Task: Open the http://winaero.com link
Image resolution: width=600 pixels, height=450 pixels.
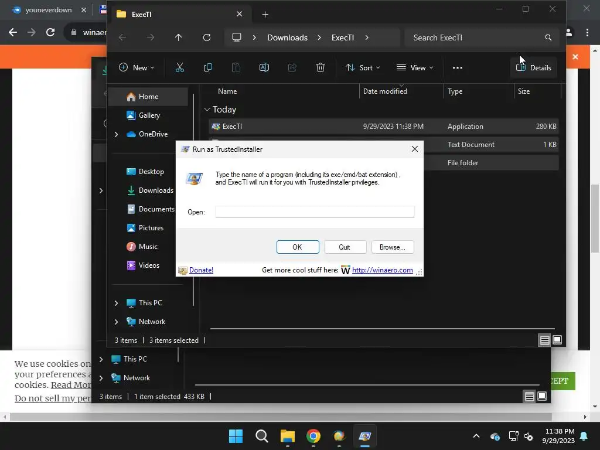Action: [382, 270]
